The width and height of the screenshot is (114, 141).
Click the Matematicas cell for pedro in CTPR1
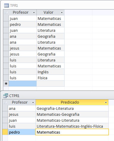coord(72,132)
